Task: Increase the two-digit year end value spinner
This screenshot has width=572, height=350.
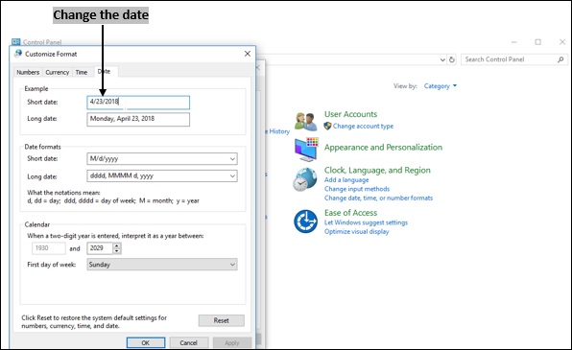Action: pyautogui.click(x=117, y=245)
